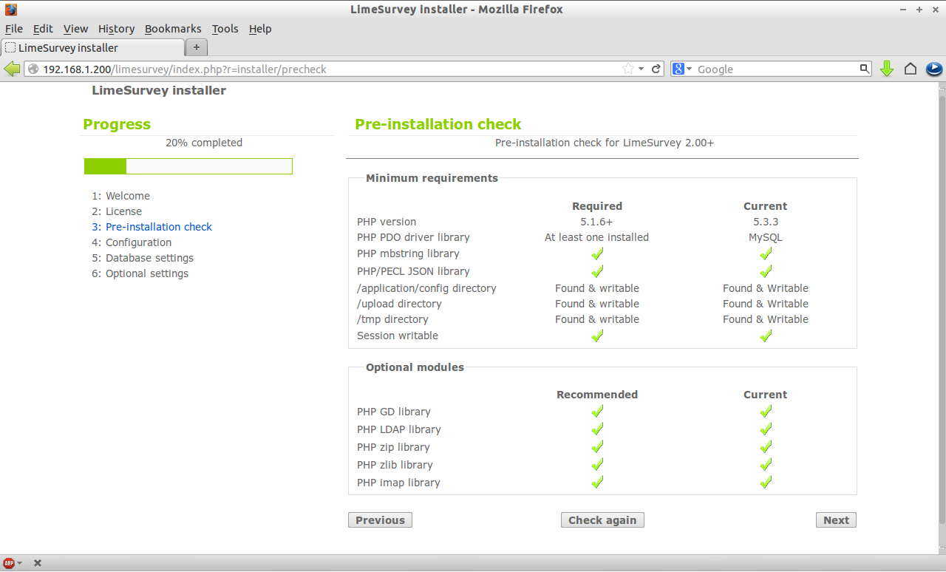The height and width of the screenshot is (572, 946).
Task: Click the search magnifier icon
Action: coord(865,69)
